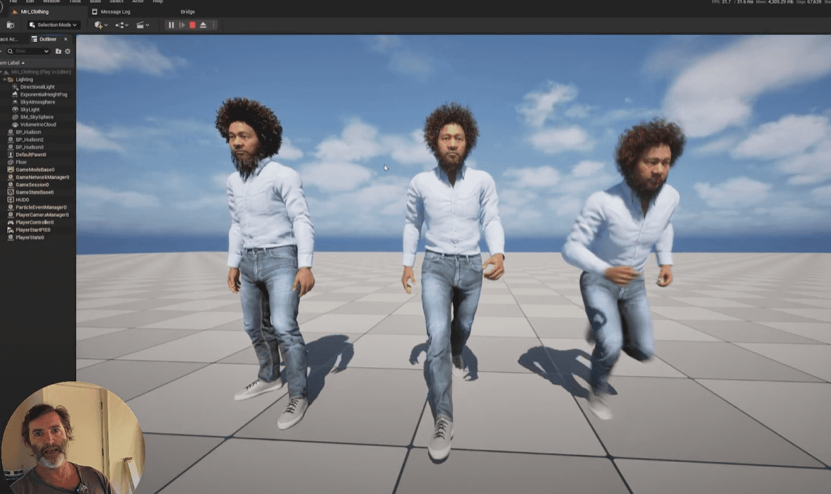Stop the play session with red button
831x494 pixels.
coord(193,25)
